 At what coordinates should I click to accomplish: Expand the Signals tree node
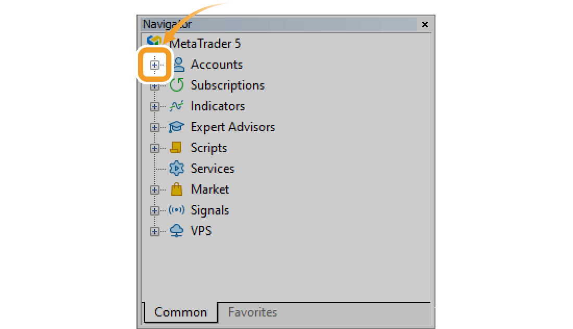coord(155,210)
